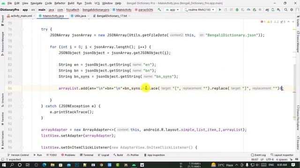Click Attach Debugger to Android Process icon
This screenshot has height=168, width=300.
(254, 9)
